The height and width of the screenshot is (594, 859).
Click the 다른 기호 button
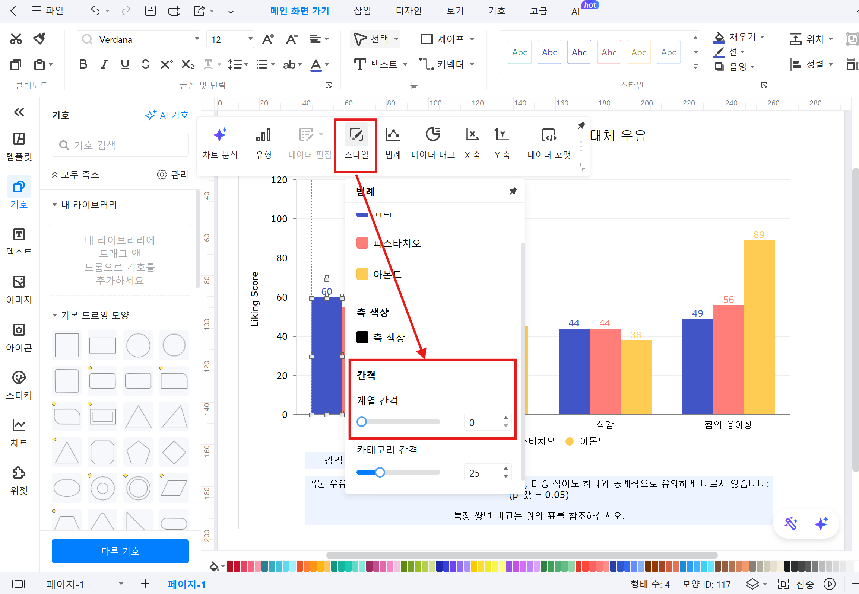(120, 551)
